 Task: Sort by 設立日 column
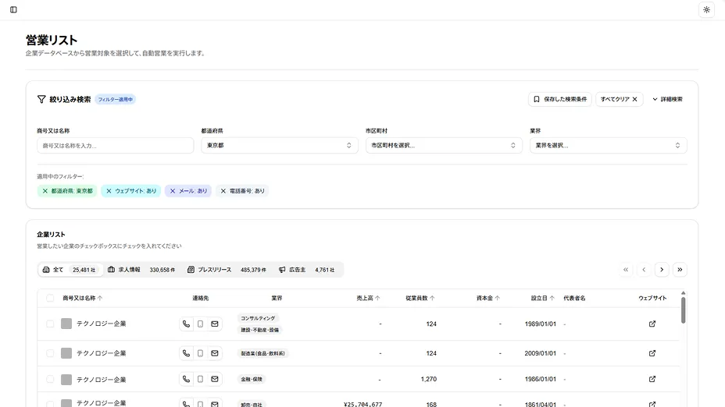pyautogui.click(x=542, y=298)
